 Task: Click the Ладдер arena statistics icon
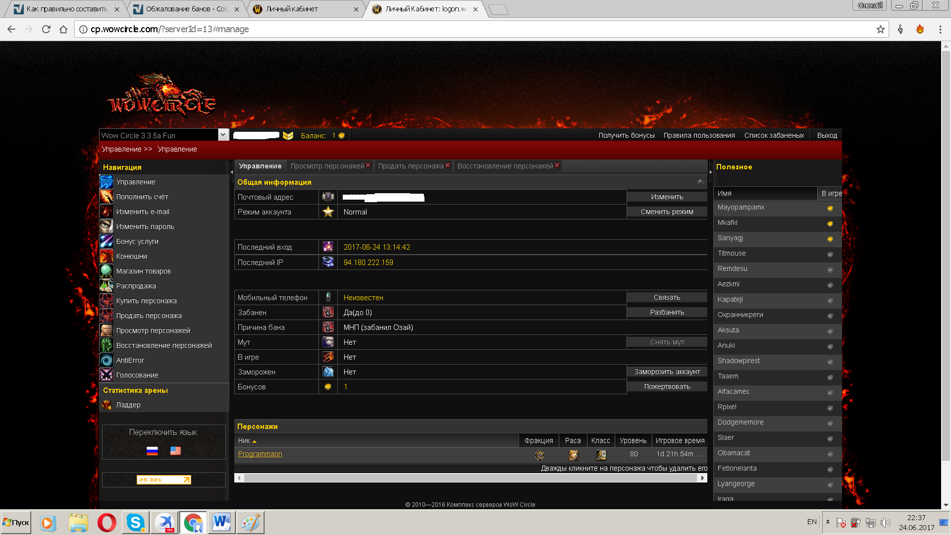pyautogui.click(x=106, y=405)
